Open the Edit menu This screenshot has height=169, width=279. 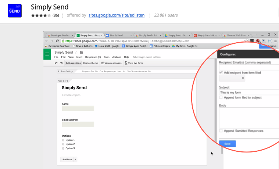point(63,57)
